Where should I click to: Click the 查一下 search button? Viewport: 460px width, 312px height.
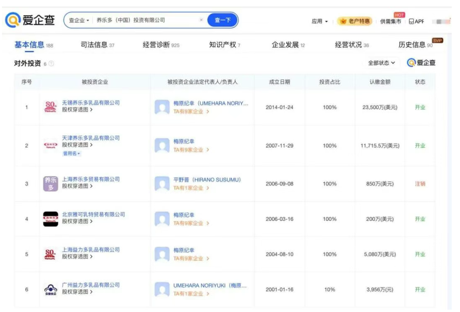click(x=223, y=20)
